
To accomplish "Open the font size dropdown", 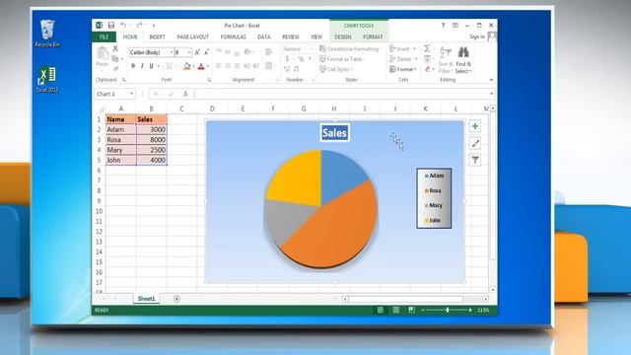I will (x=189, y=52).
